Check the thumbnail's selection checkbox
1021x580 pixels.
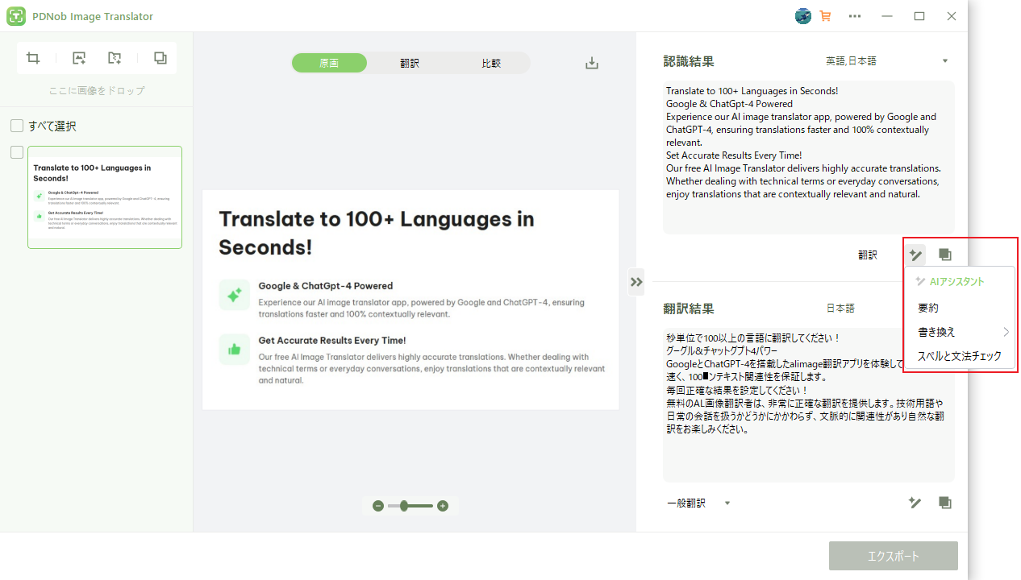click(x=16, y=151)
